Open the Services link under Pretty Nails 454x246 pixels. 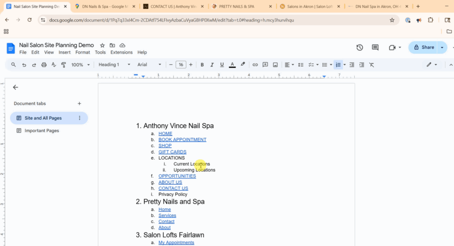pos(167,215)
